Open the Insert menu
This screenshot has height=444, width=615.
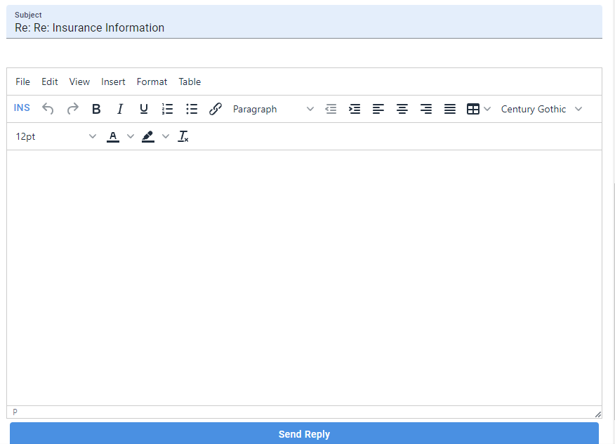(x=113, y=81)
